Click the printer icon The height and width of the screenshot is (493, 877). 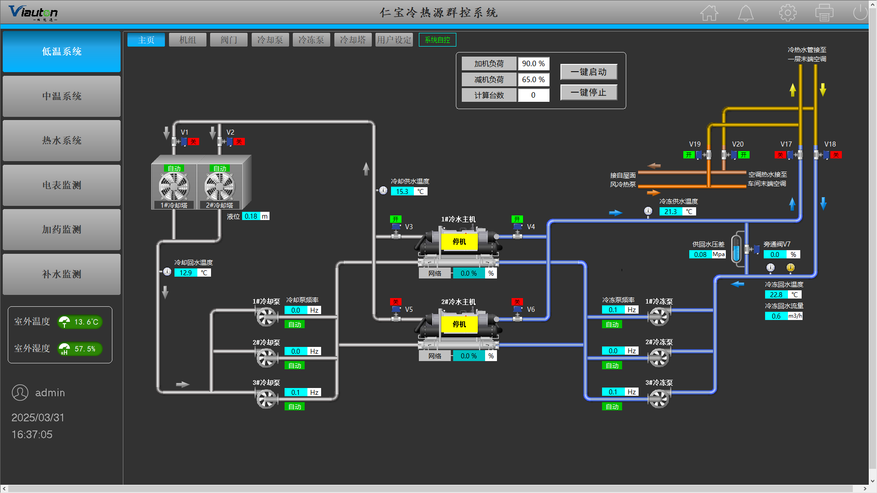click(x=824, y=13)
